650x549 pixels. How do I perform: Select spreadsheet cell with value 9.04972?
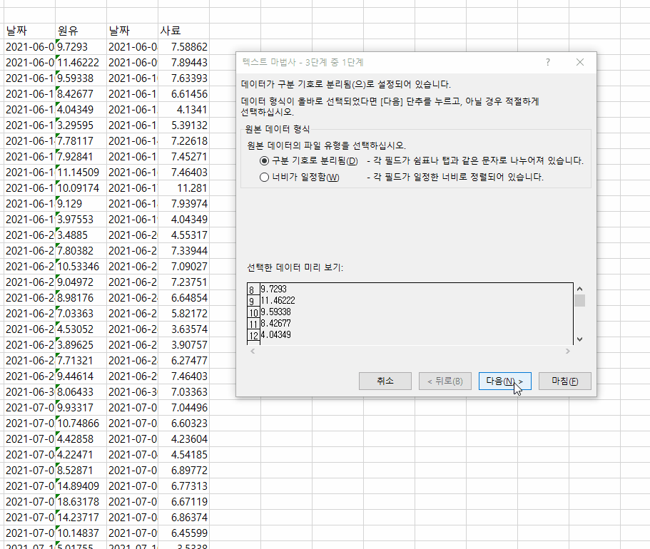[x=81, y=282]
